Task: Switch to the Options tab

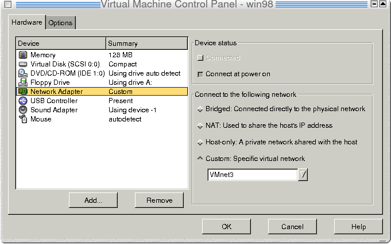Action: (x=61, y=23)
